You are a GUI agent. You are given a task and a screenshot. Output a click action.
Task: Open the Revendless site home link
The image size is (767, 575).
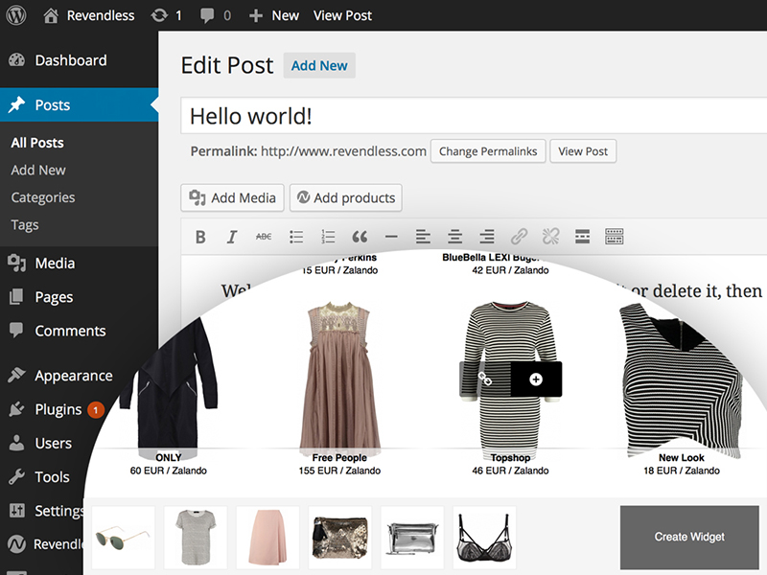tap(88, 15)
